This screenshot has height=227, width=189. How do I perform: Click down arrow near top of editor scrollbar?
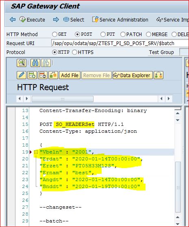[178, 120]
